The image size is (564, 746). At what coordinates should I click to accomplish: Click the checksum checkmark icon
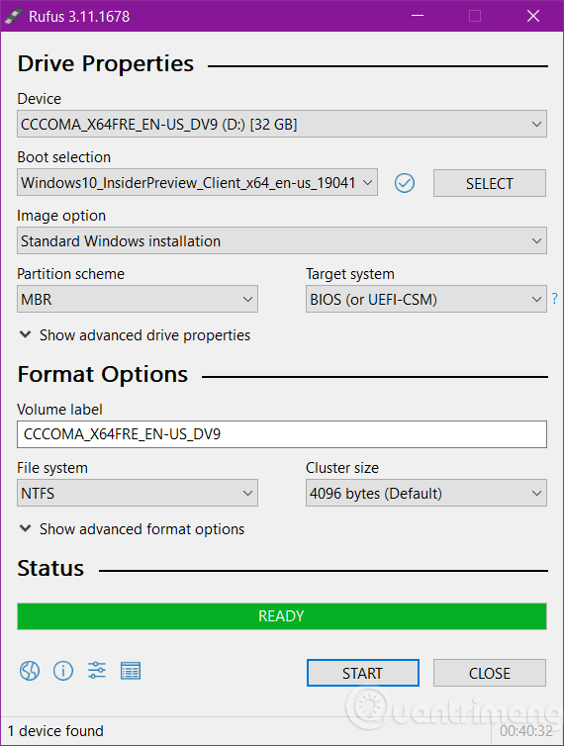pos(405,183)
